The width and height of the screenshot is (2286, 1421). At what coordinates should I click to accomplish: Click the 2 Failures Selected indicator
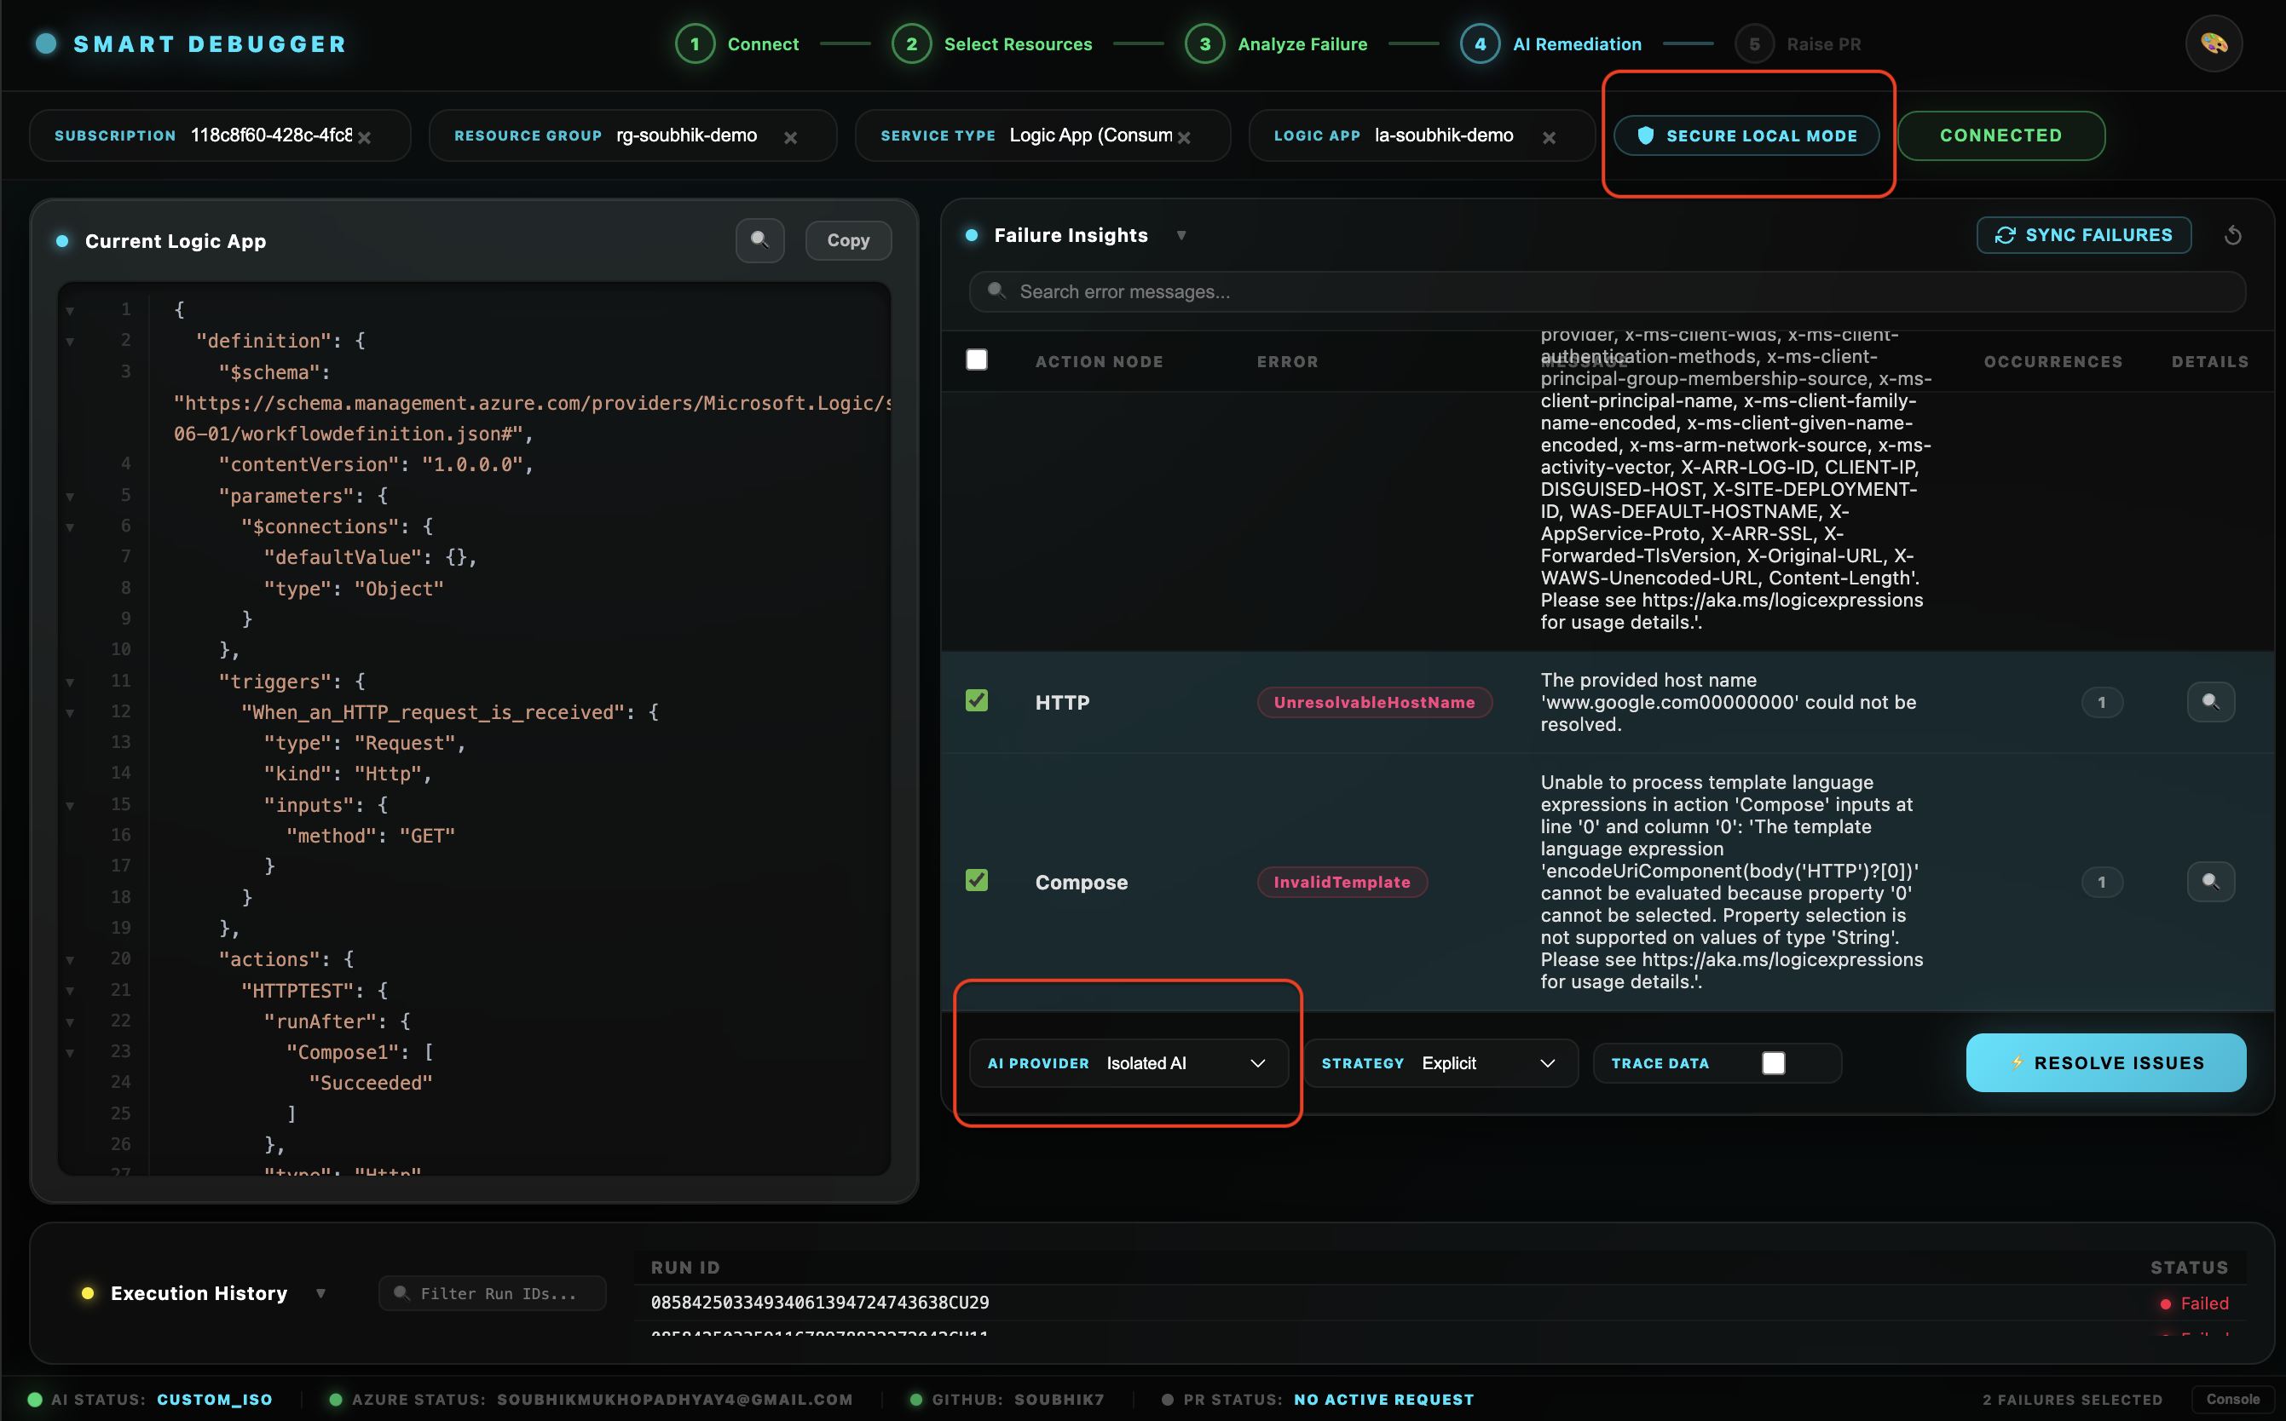[x=2073, y=1400]
